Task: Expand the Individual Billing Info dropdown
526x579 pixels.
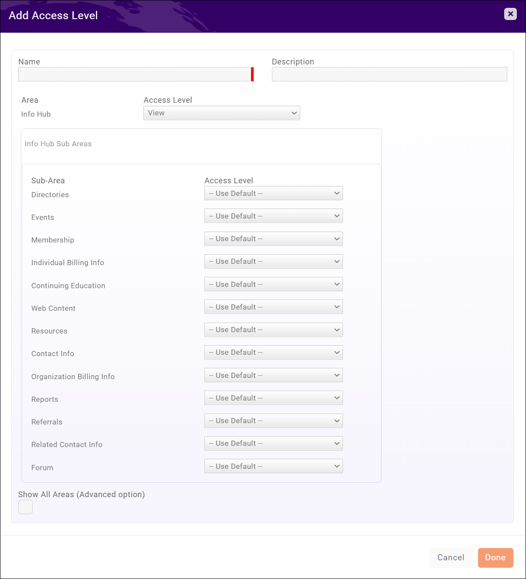Action: (x=273, y=261)
